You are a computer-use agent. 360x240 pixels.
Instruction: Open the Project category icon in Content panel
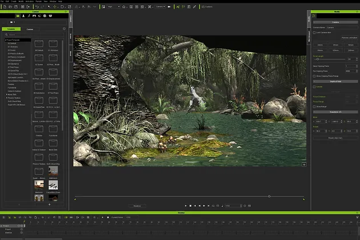coord(18,16)
